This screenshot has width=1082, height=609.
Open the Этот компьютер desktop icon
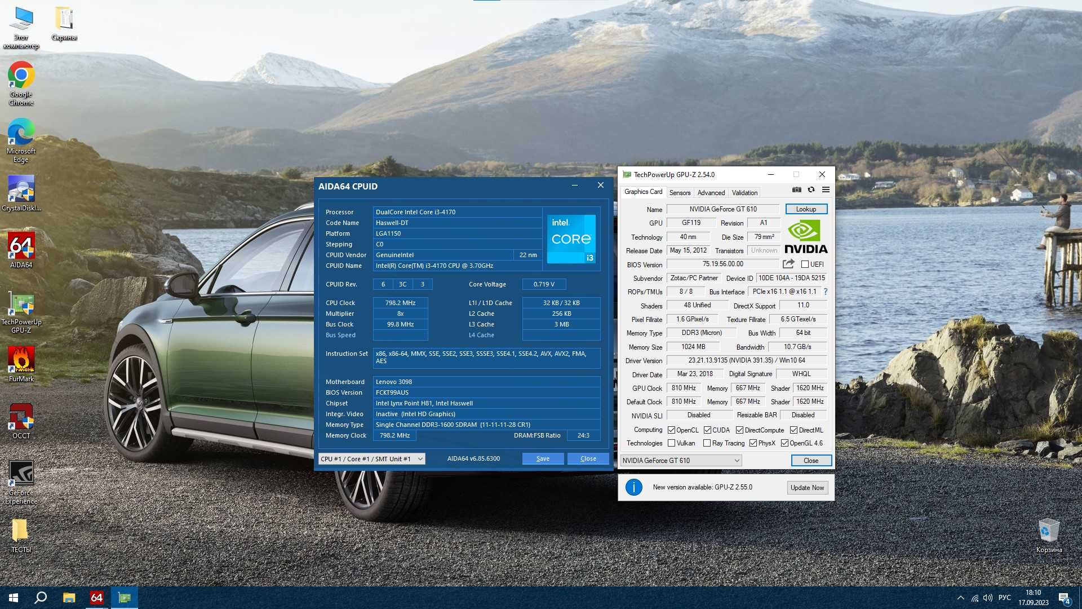[21, 28]
